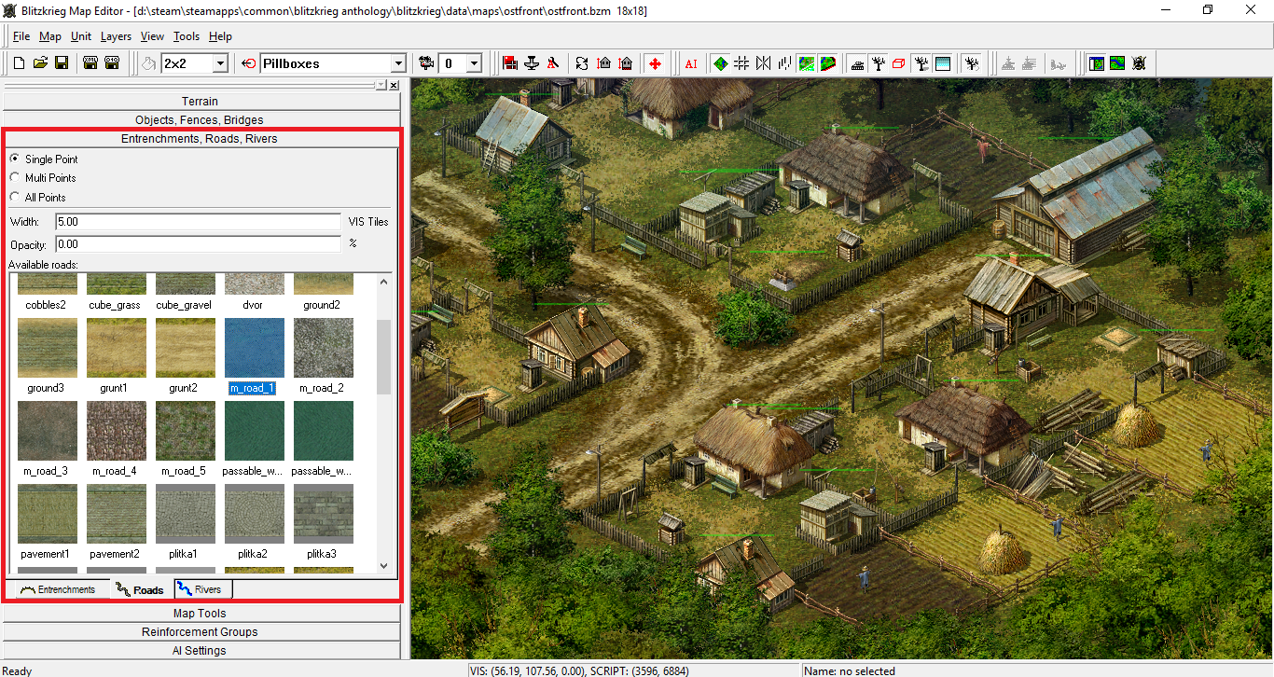Viewport: 1274px width, 677px height.
Task: Click the red 3D box icon
Action: pyautogui.click(x=900, y=63)
